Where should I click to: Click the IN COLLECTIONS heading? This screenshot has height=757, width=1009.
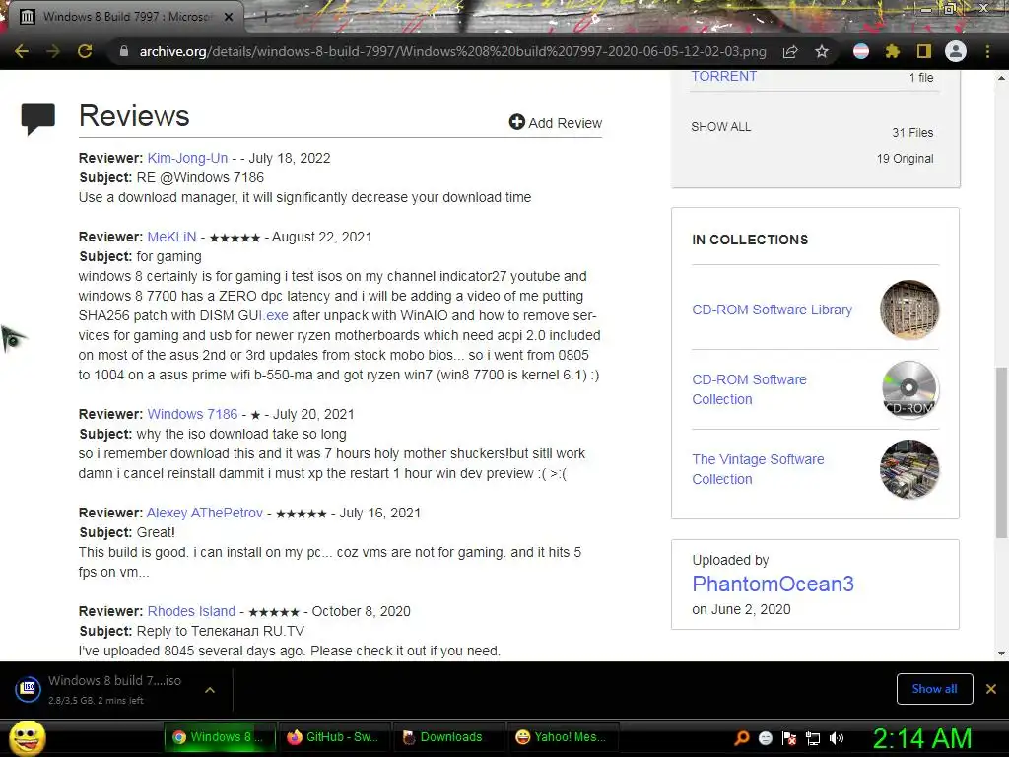pyautogui.click(x=750, y=240)
